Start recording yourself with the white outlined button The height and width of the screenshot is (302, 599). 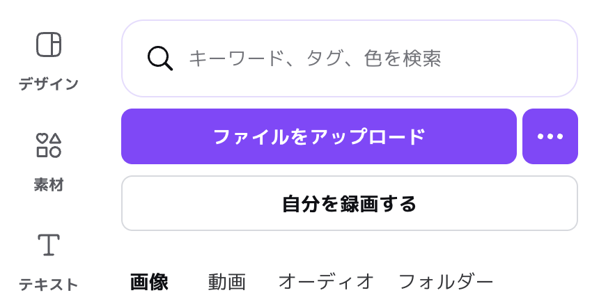click(x=349, y=204)
